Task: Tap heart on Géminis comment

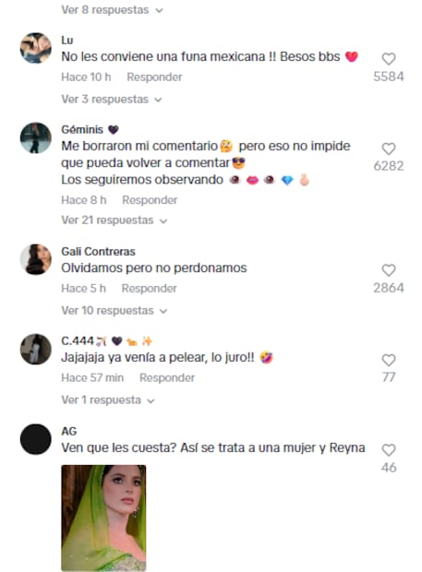Action: (x=389, y=149)
